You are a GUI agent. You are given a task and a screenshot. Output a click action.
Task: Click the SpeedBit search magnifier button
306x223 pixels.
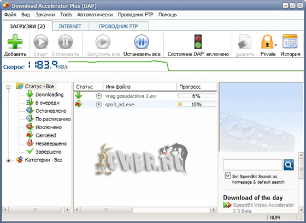(289, 165)
